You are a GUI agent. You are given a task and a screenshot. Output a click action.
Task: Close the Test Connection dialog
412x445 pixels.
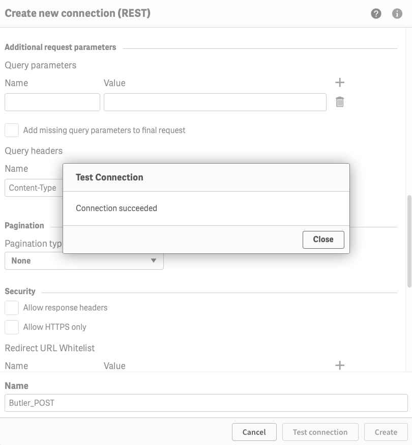(323, 240)
